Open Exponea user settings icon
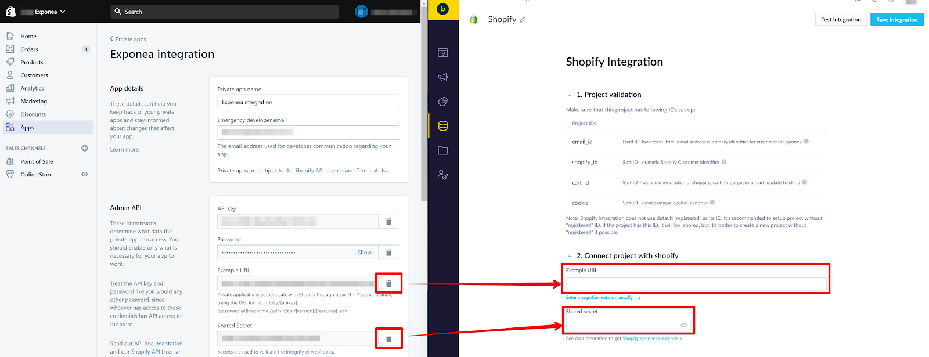929x357 pixels. pos(443,175)
